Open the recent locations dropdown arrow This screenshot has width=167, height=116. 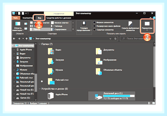pyautogui.click(x=23, y=38)
